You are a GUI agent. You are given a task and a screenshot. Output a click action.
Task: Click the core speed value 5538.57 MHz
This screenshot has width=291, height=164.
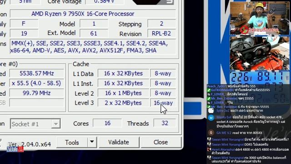coord(37,73)
